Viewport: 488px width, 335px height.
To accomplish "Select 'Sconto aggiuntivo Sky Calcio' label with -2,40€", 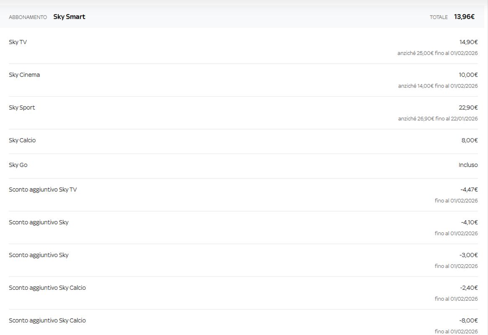I will (47, 288).
